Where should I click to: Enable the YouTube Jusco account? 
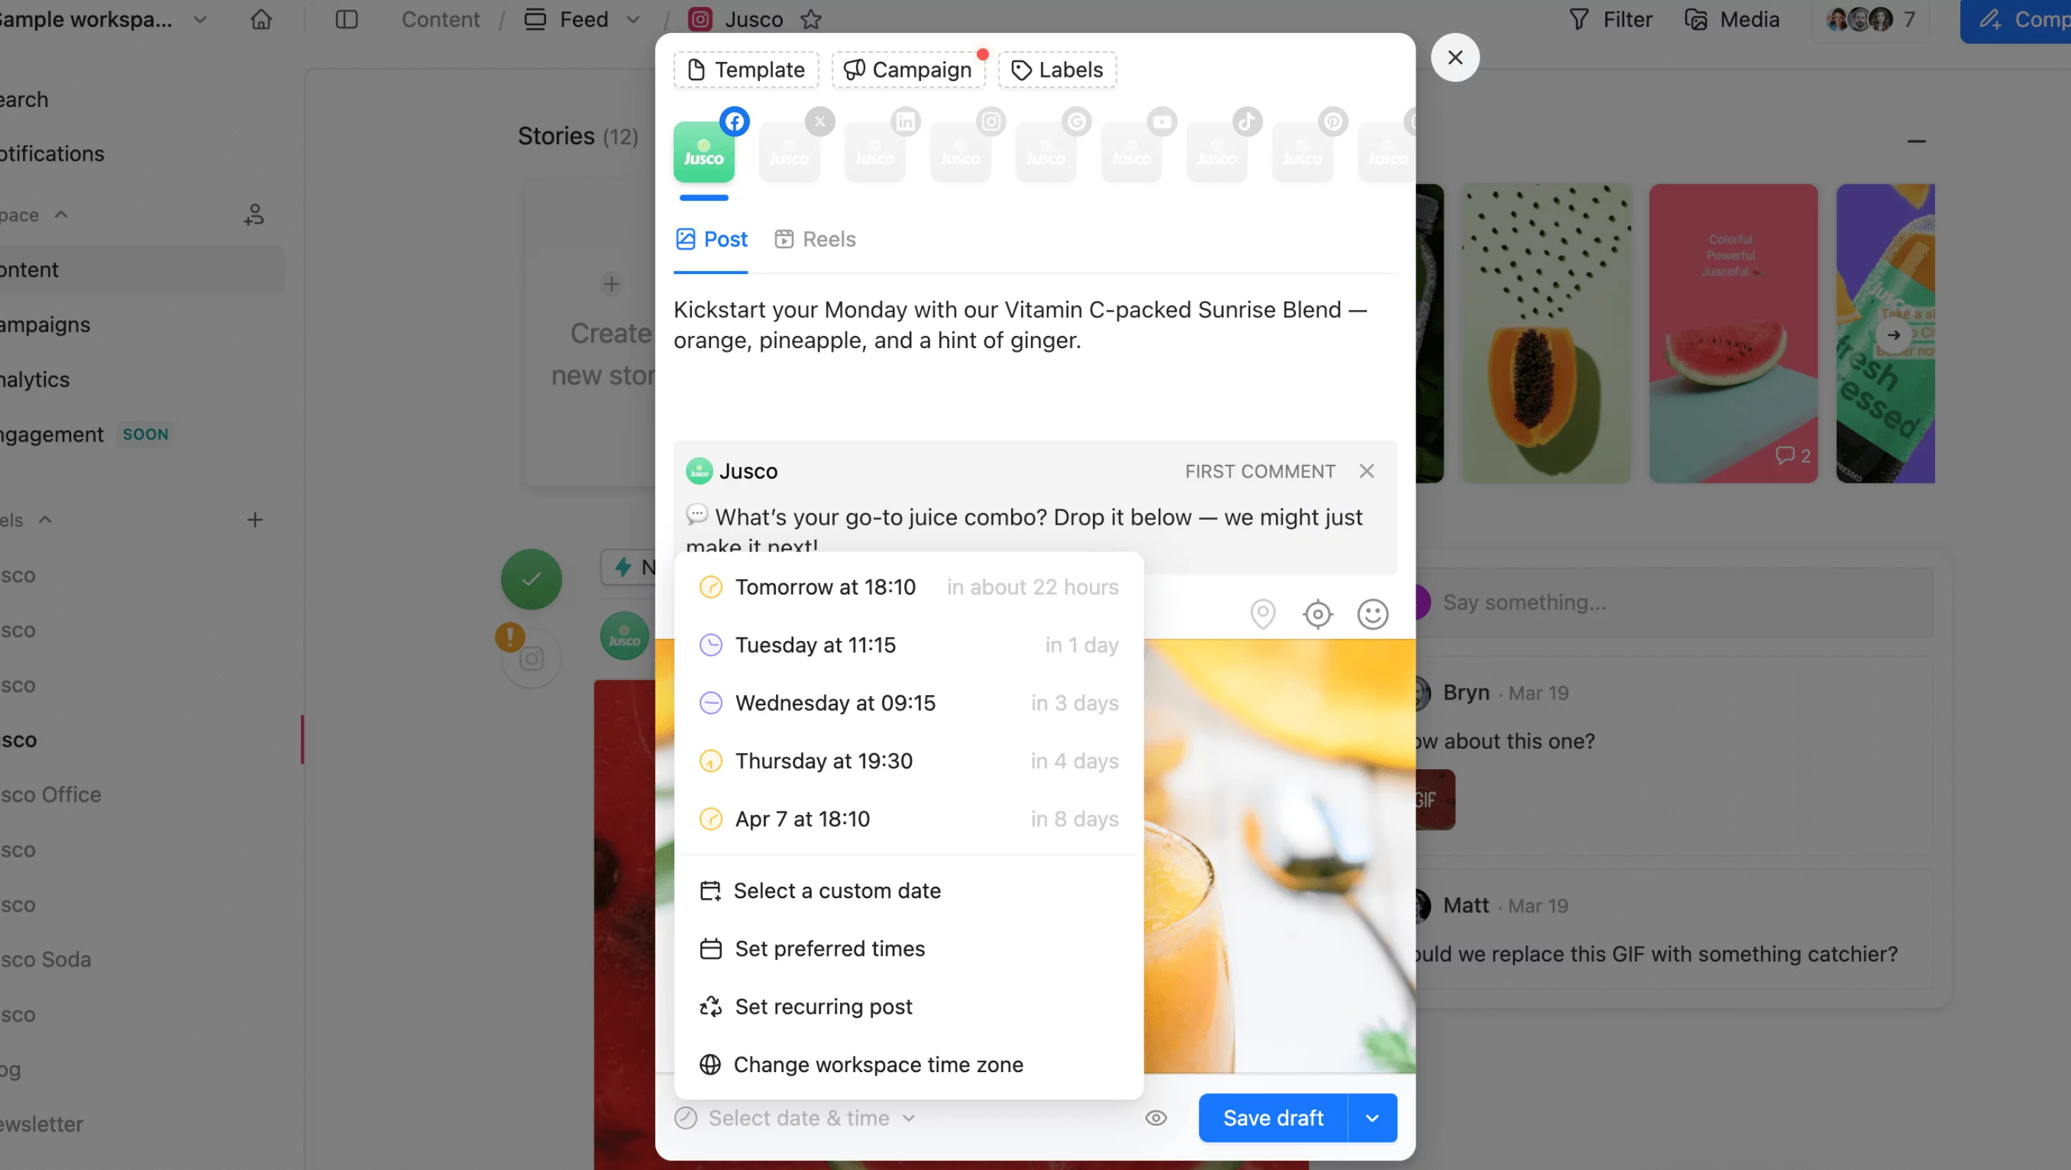pyautogui.click(x=1132, y=152)
